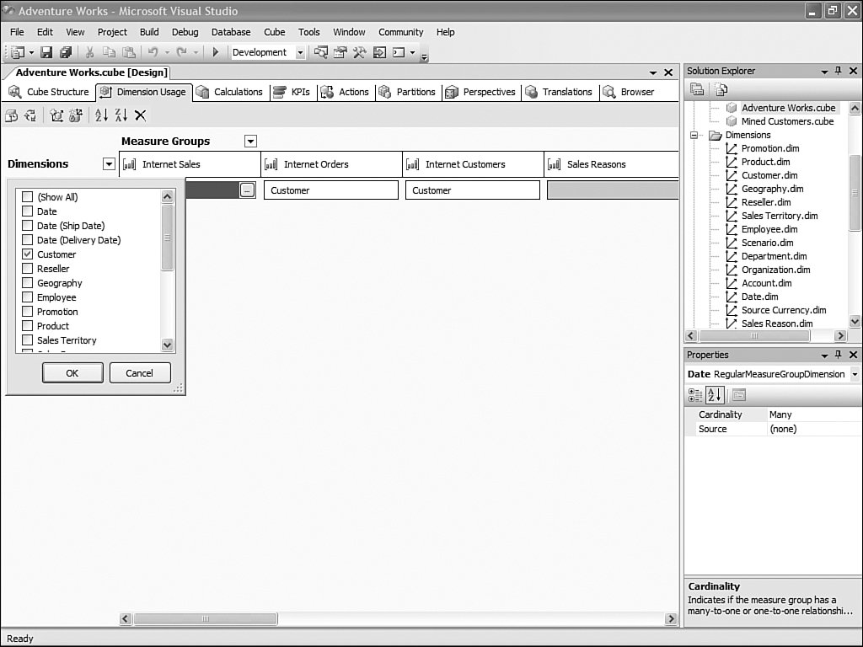
Task: Click the Show All Files icon in Solution Explorer
Action: pyautogui.click(x=721, y=89)
